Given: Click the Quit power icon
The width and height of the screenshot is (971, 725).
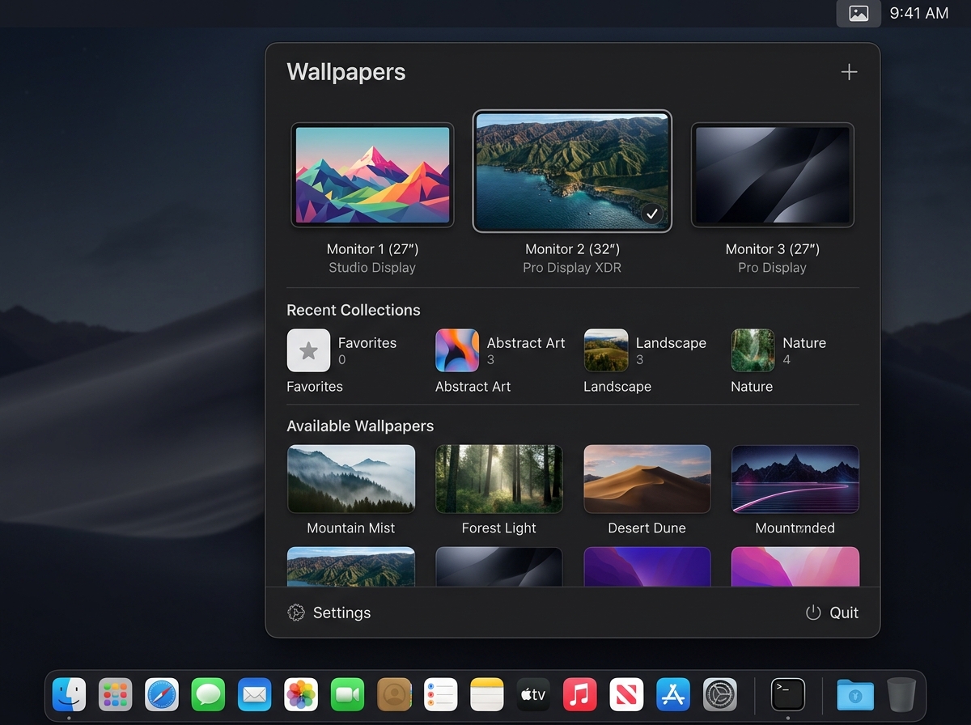Looking at the screenshot, I should click(813, 613).
